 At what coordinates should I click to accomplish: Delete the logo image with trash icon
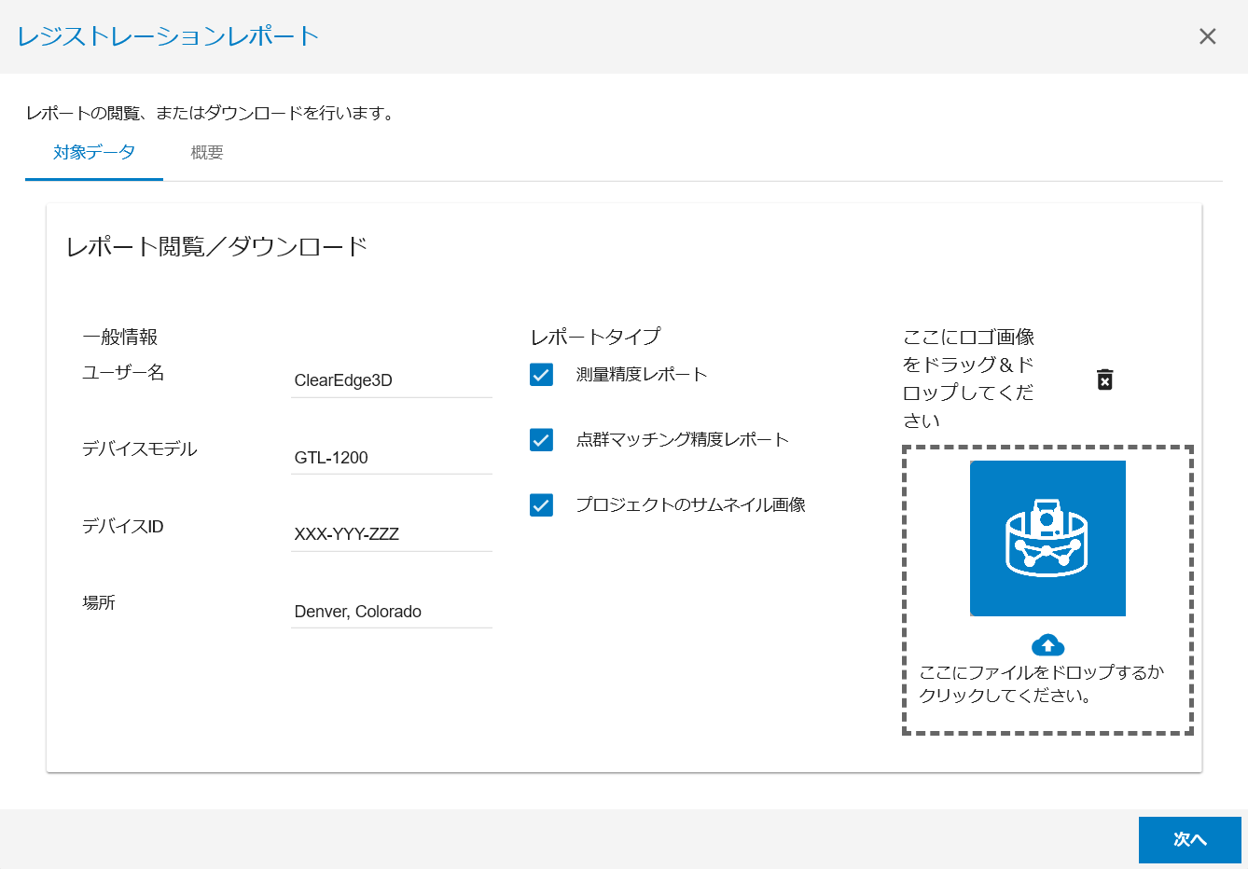1104,379
